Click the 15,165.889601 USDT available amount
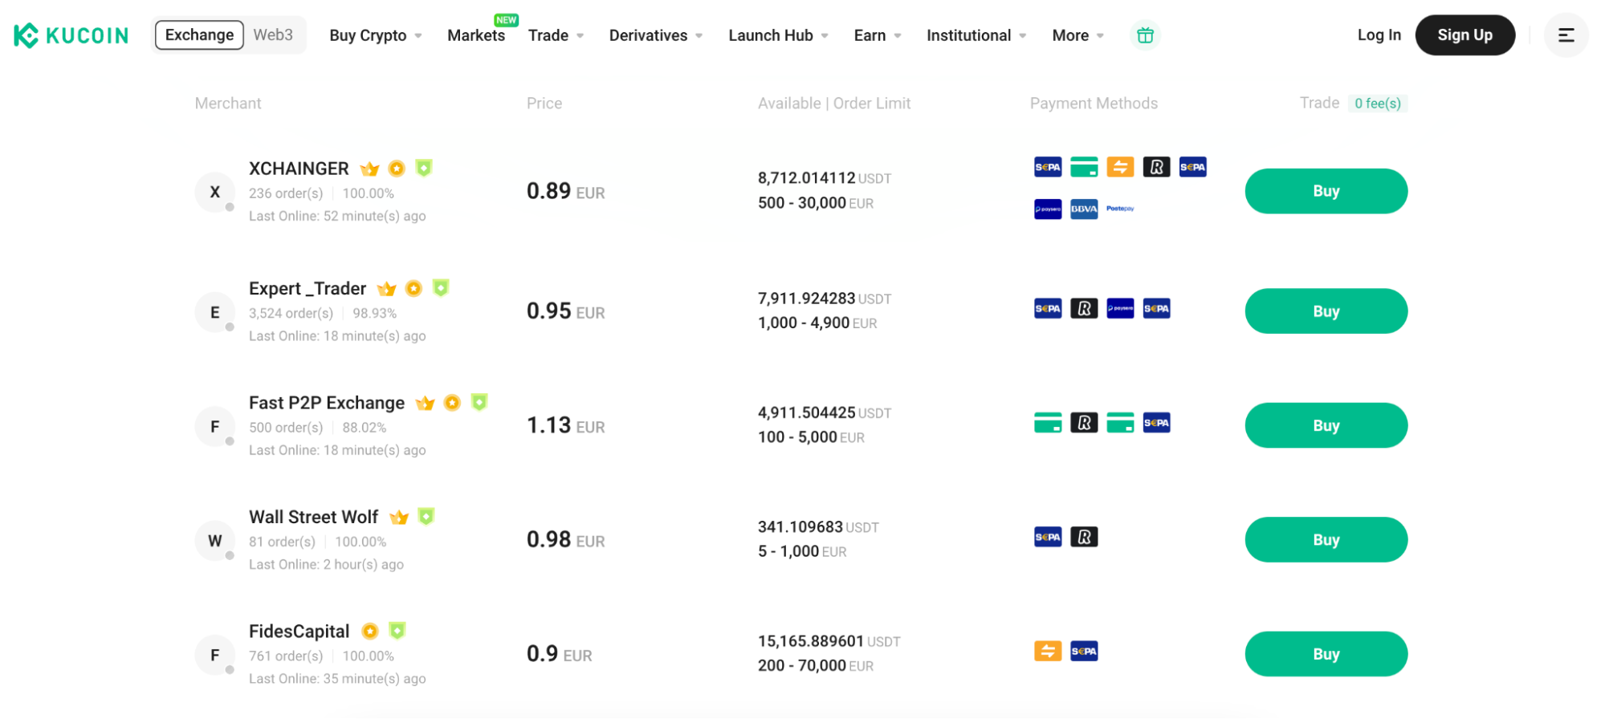The image size is (1605, 719). [x=829, y=641]
